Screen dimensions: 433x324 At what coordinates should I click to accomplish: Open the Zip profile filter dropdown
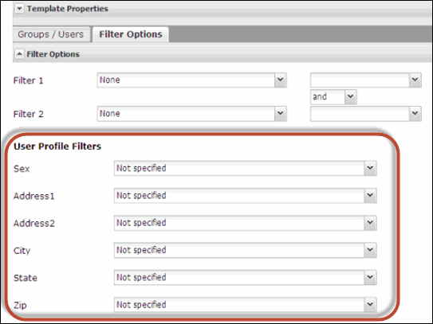pos(246,305)
